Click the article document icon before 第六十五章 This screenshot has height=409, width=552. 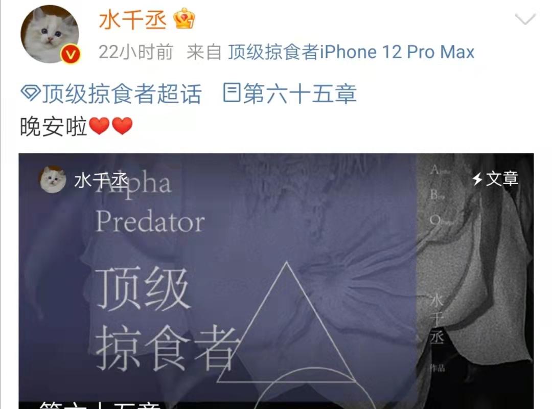tap(232, 93)
